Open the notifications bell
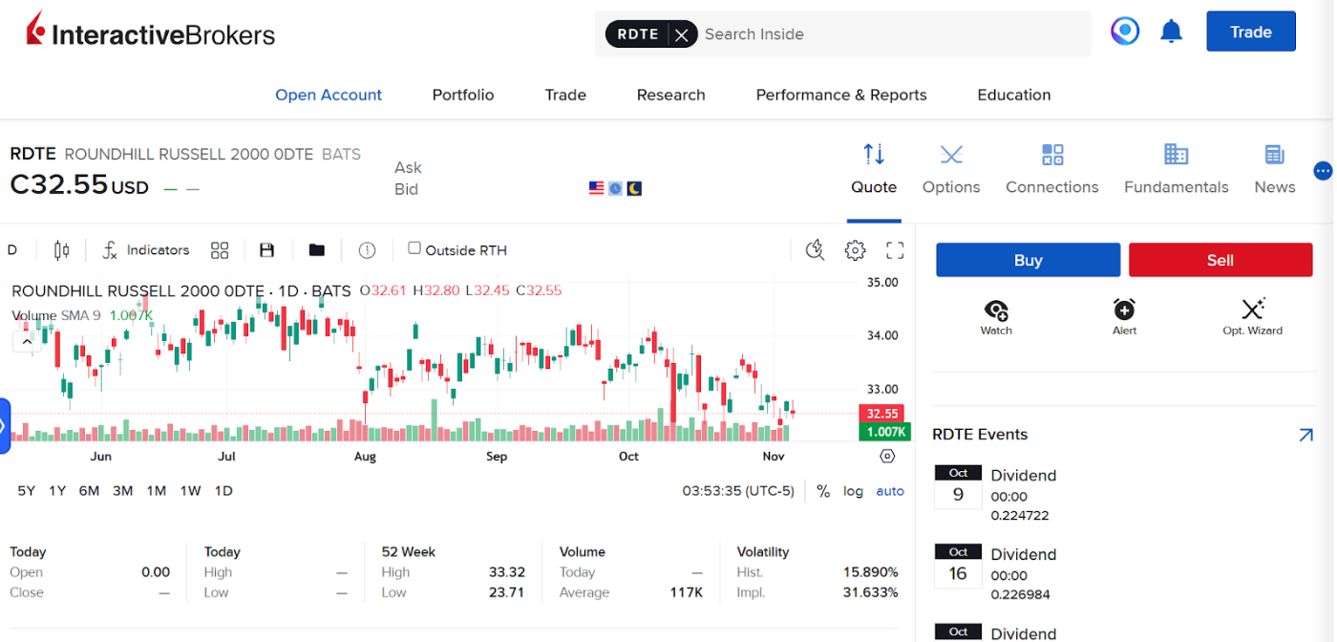Screen dimensions: 1337x642 (1171, 31)
